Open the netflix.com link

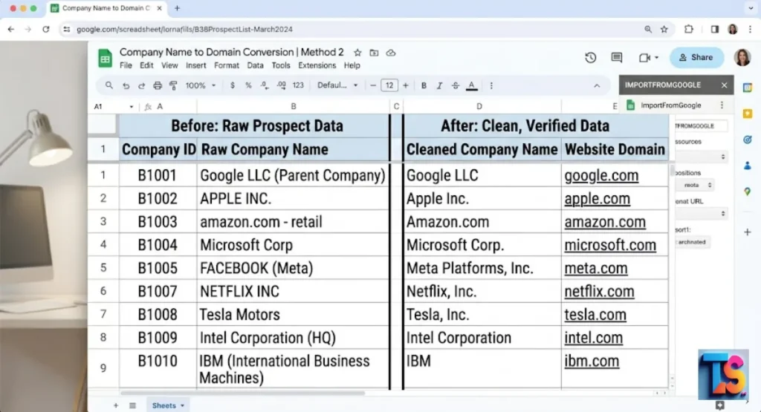599,292
